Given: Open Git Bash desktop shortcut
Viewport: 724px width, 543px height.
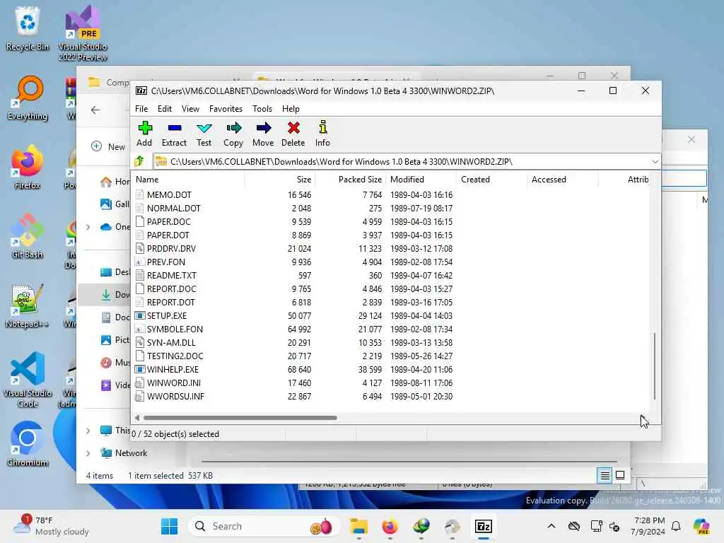Looking at the screenshot, I should (28, 236).
